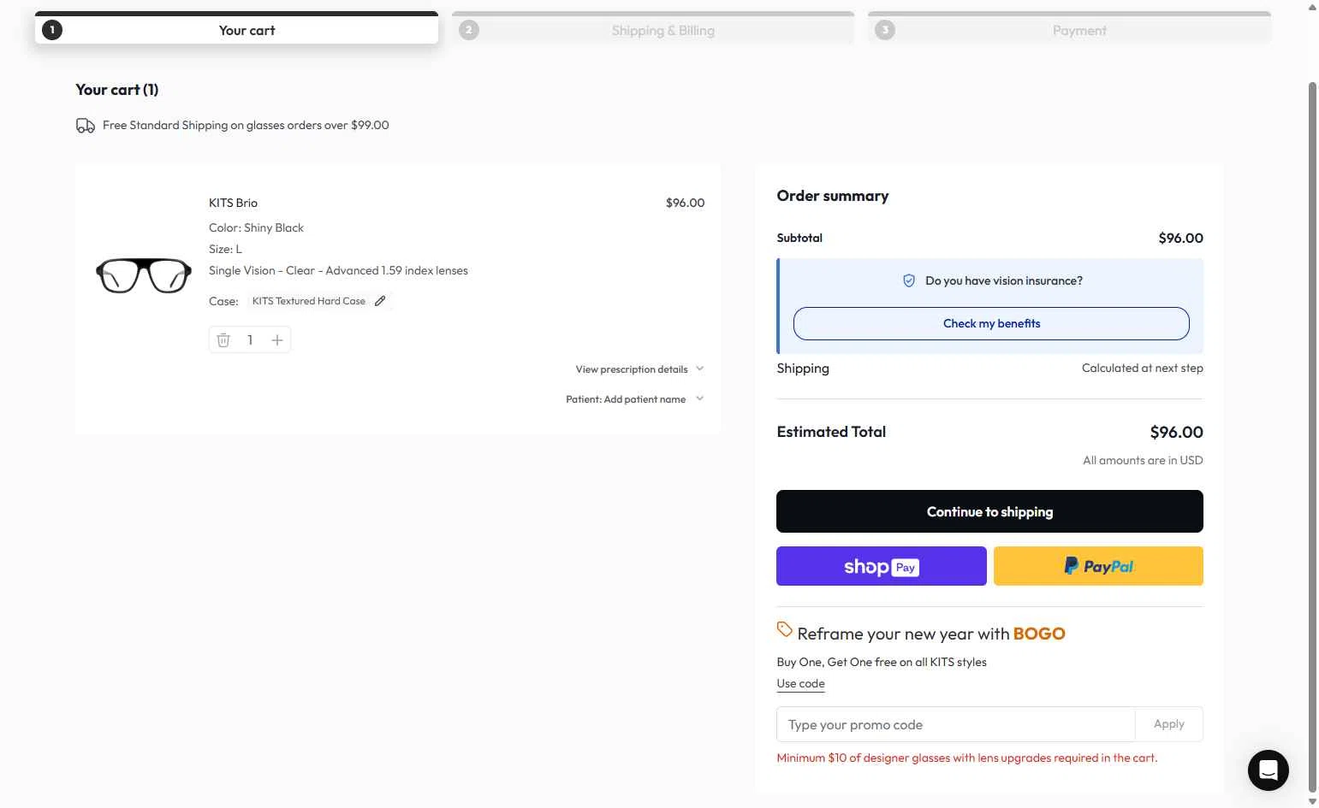Expand View prescription details
Viewport: 1319px width, 808px height.
coord(639,369)
